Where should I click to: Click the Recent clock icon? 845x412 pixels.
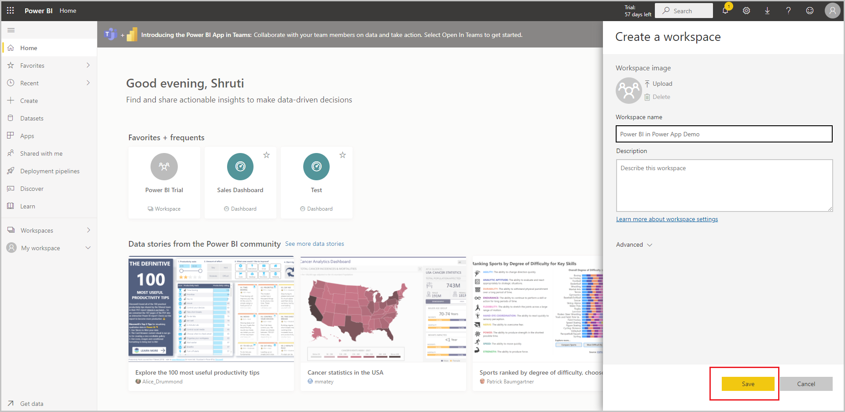[x=11, y=83]
